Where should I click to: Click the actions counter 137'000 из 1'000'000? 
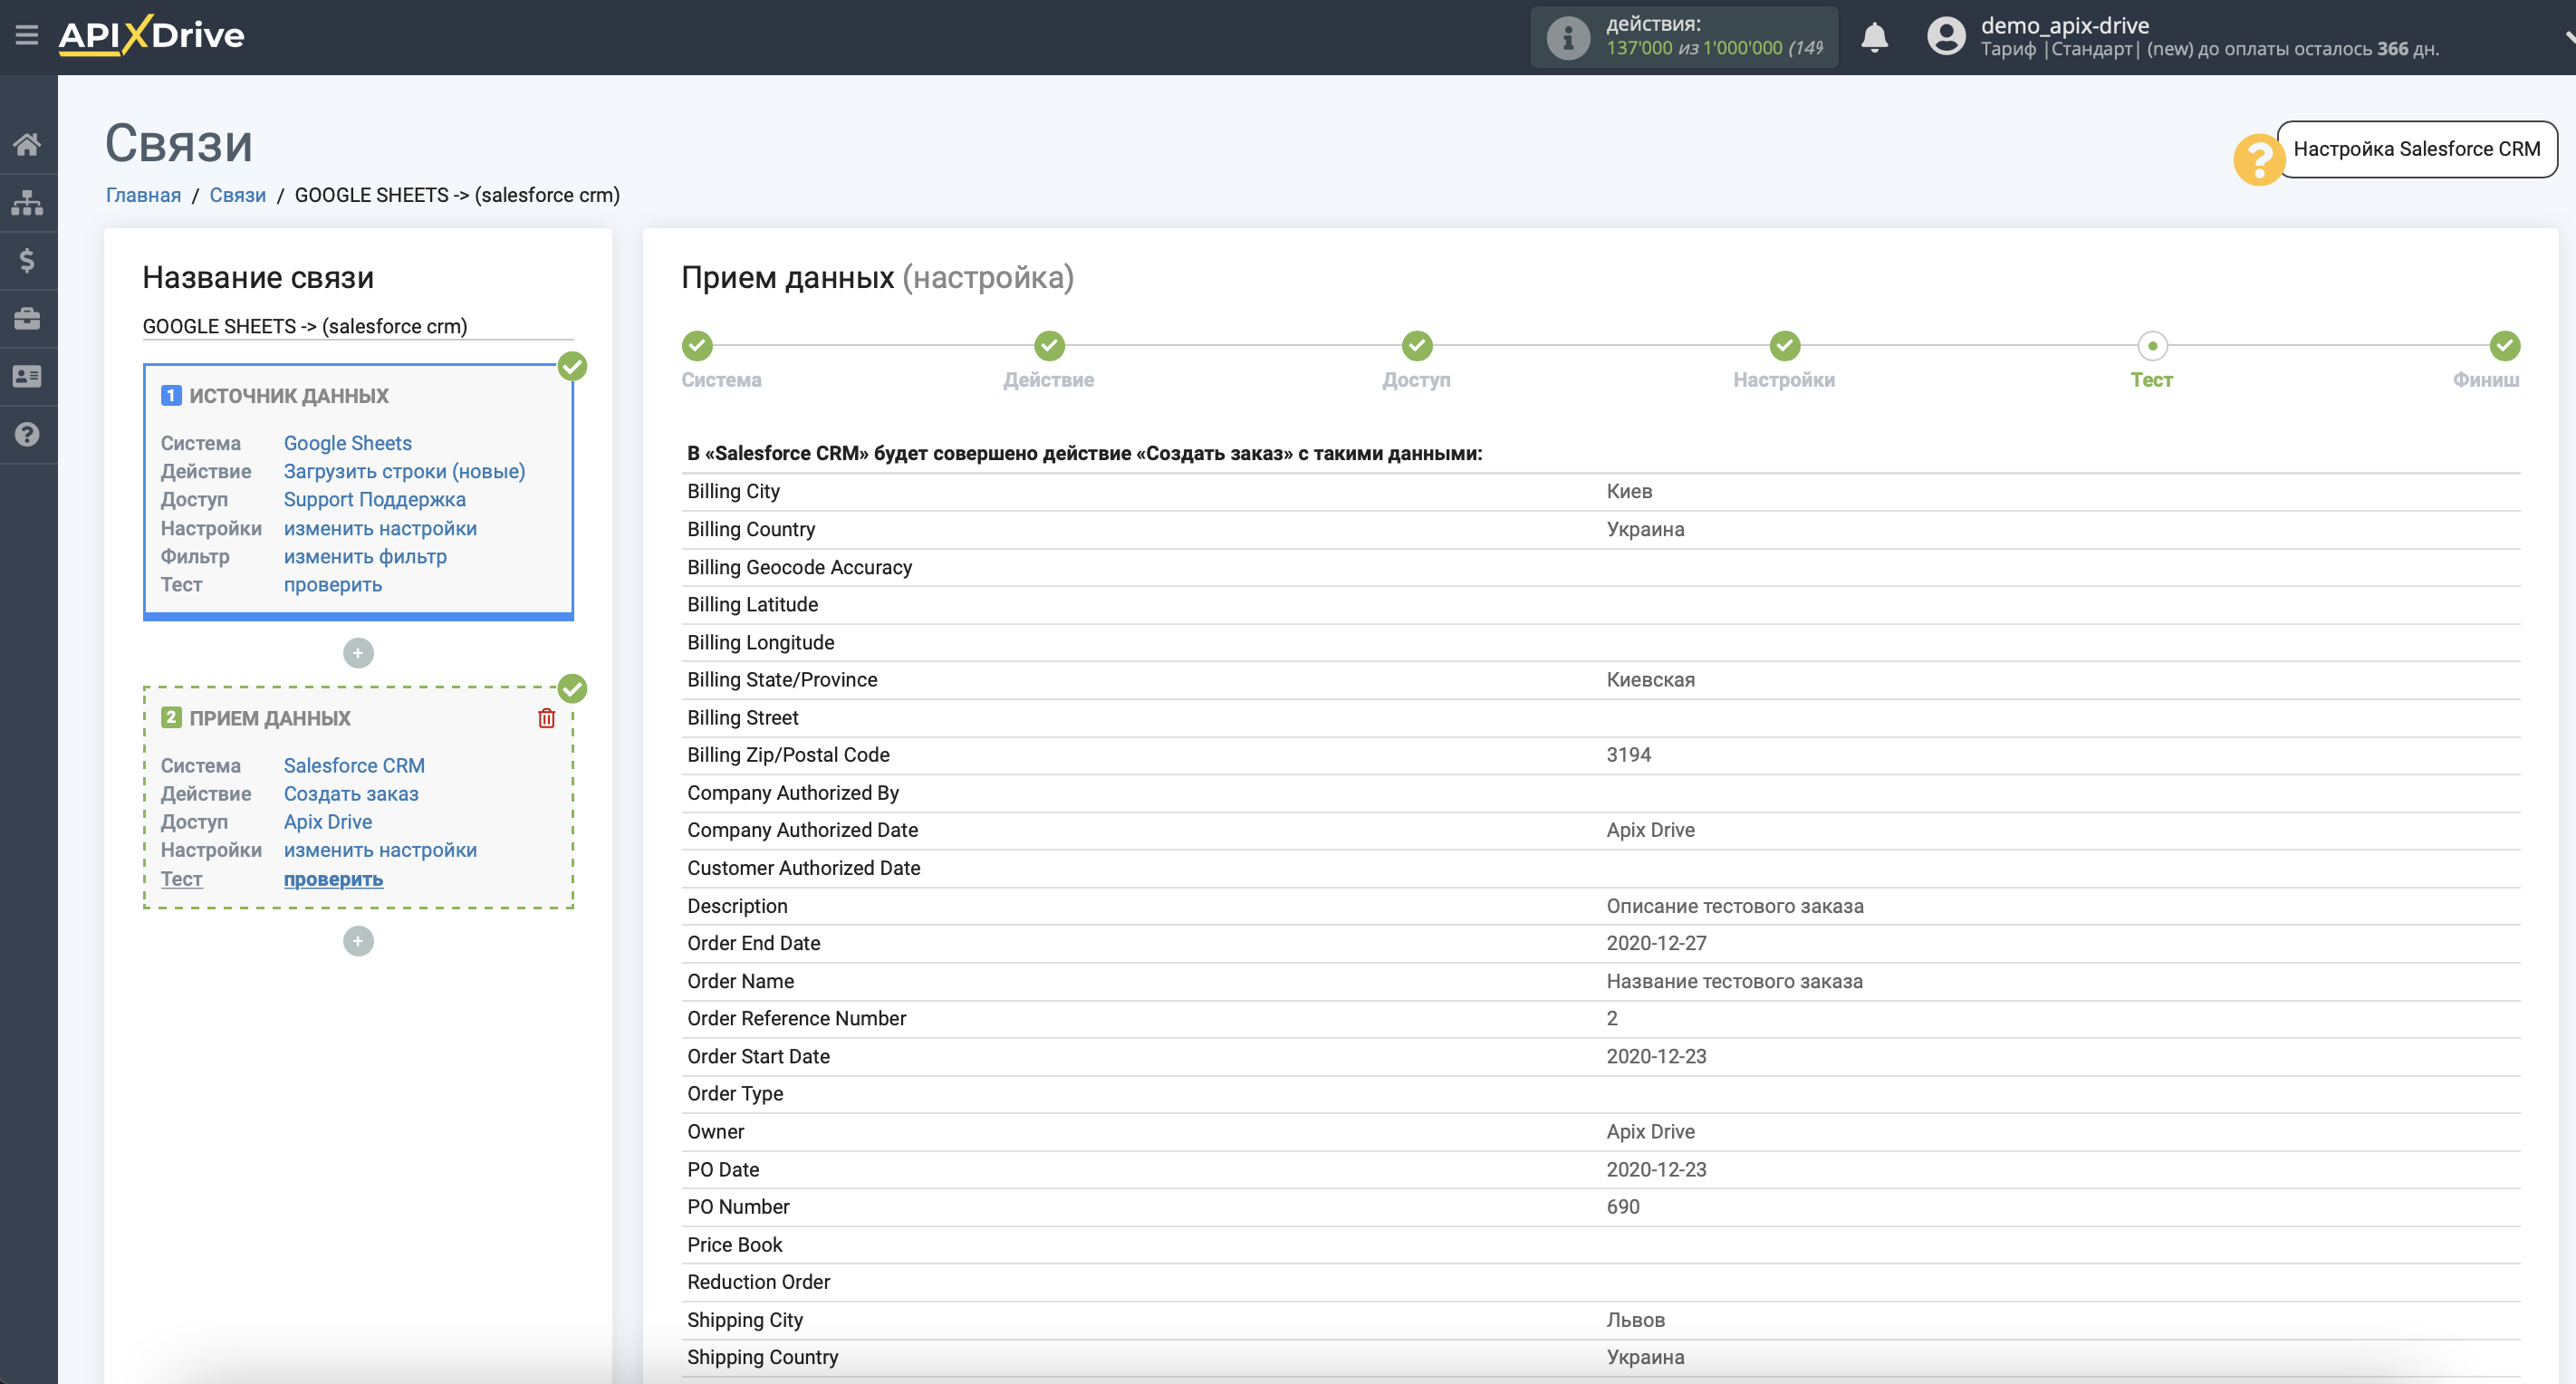(1693, 48)
